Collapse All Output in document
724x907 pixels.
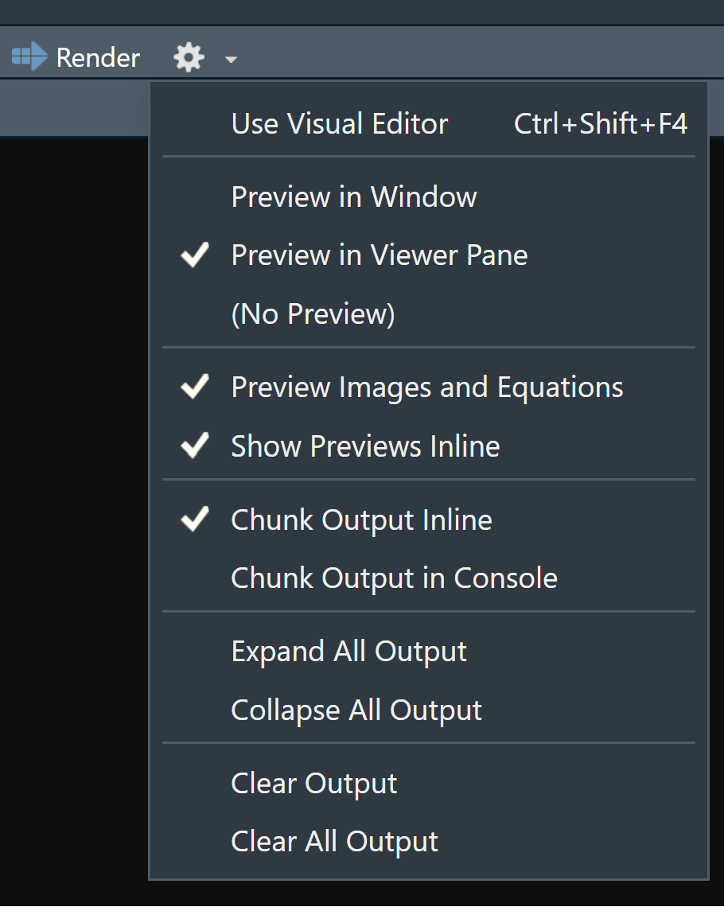pos(356,710)
